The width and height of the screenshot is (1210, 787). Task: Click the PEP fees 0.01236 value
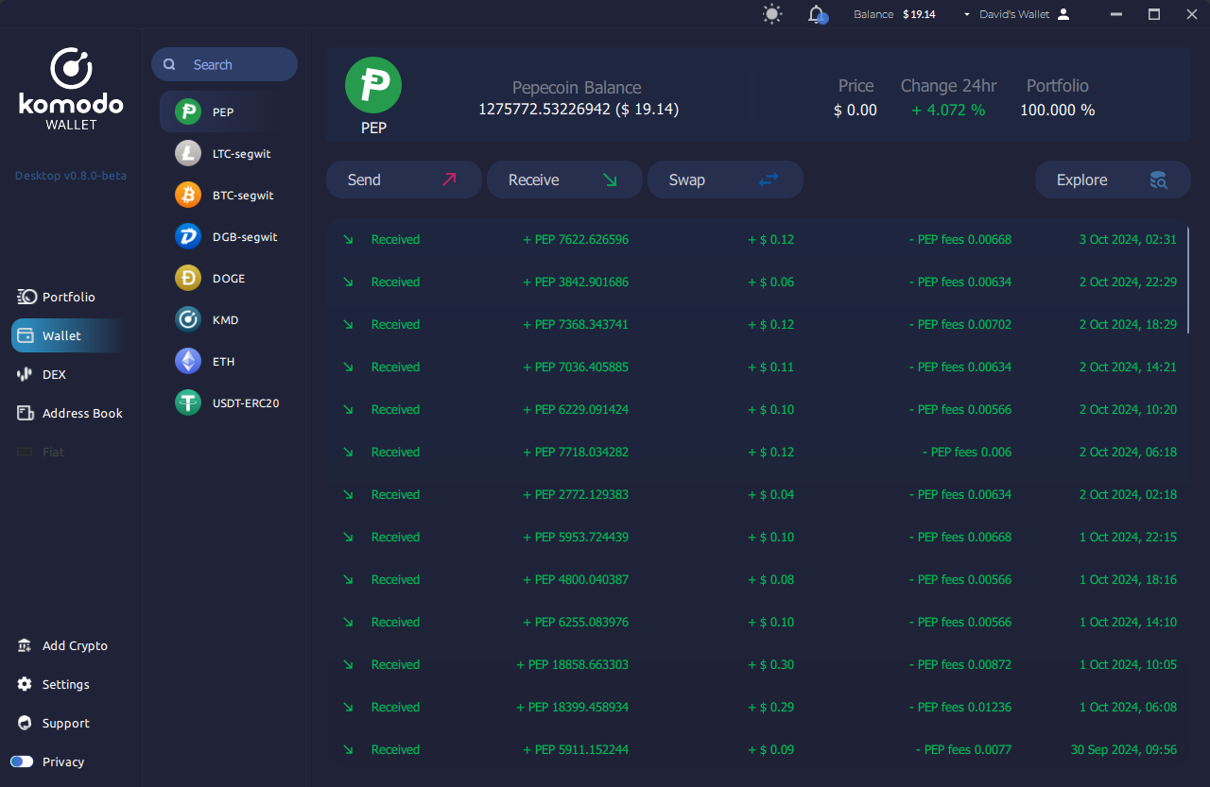tap(960, 707)
